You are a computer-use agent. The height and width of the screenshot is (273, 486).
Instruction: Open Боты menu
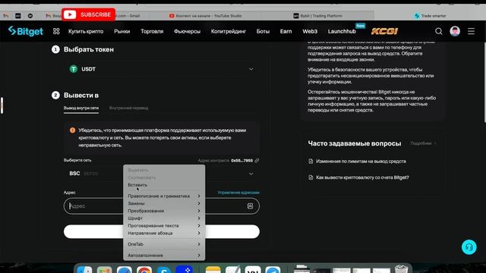(263, 31)
